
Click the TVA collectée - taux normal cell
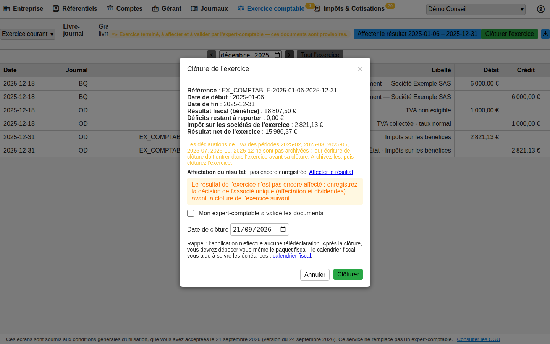(x=414, y=124)
